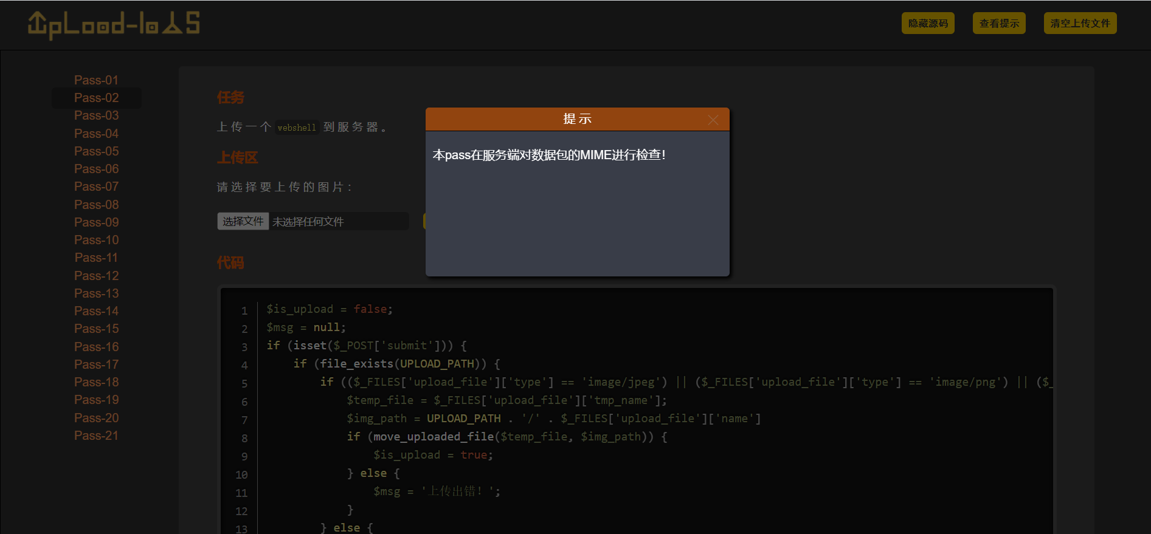
Task: Switch to Pass-14
Action: pos(96,311)
